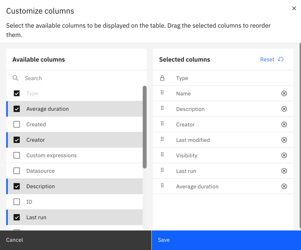
Task: Remove Creator from selected columns
Action: pyautogui.click(x=284, y=124)
